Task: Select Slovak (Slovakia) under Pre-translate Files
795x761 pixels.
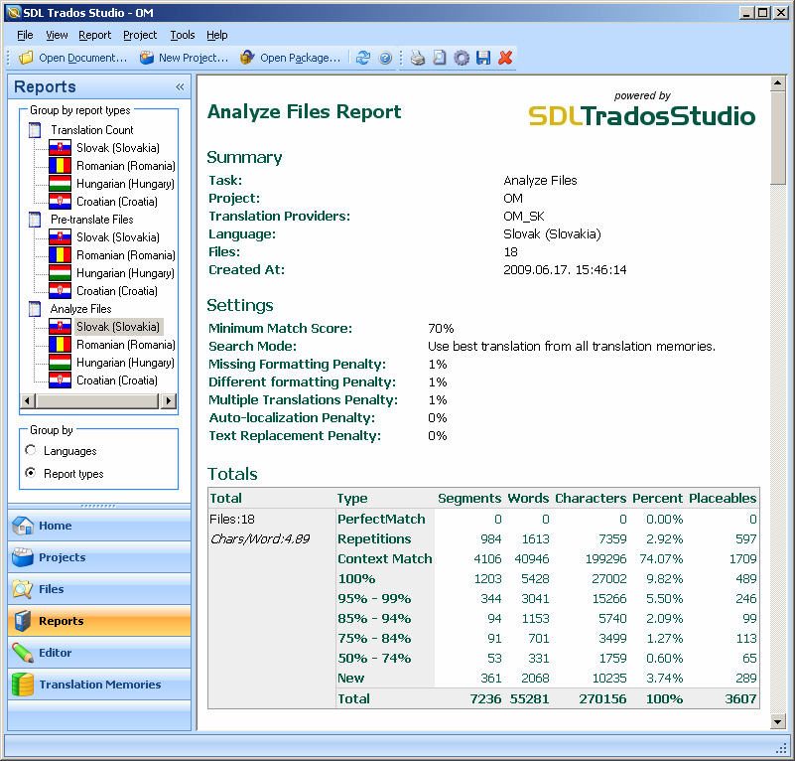Action: point(118,237)
